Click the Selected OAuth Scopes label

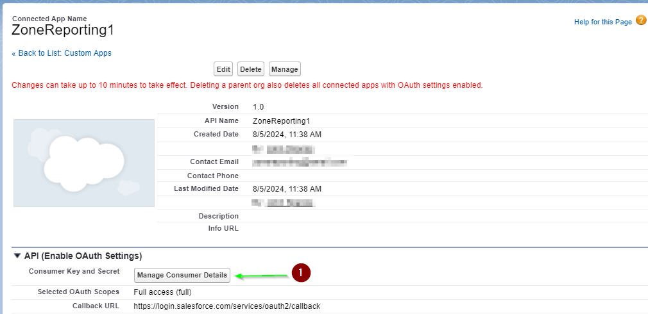pos(78,292)
